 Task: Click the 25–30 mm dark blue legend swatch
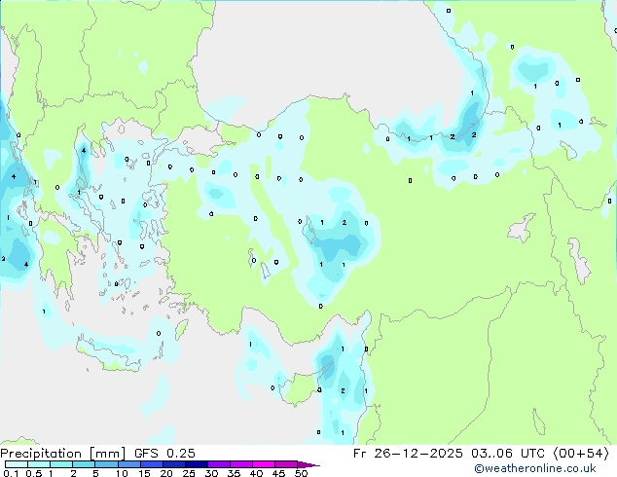coord(196,464)
